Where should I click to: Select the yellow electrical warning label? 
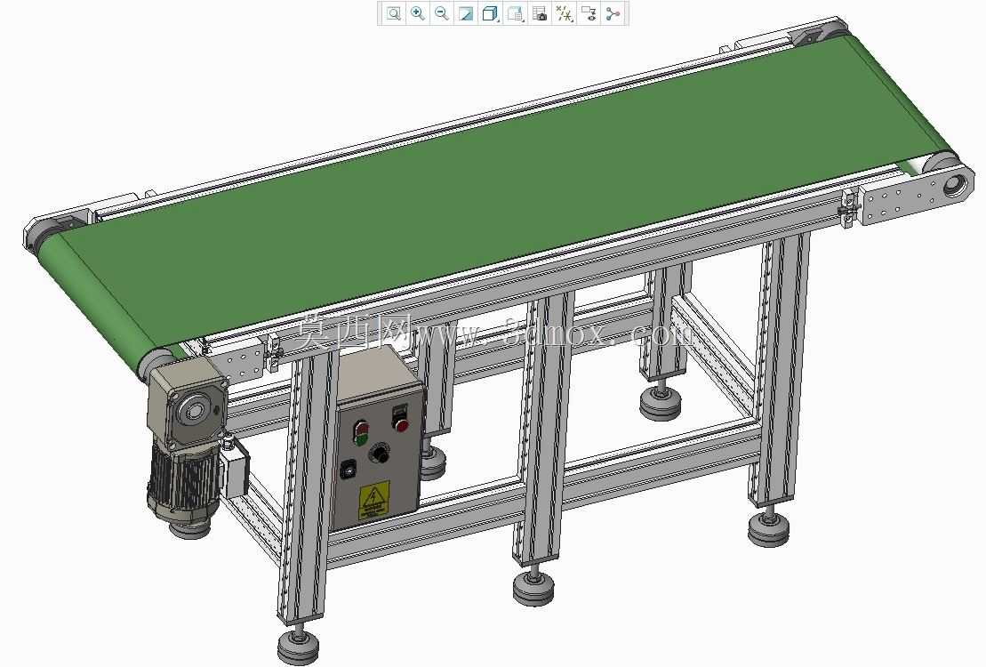coord(374,500)
